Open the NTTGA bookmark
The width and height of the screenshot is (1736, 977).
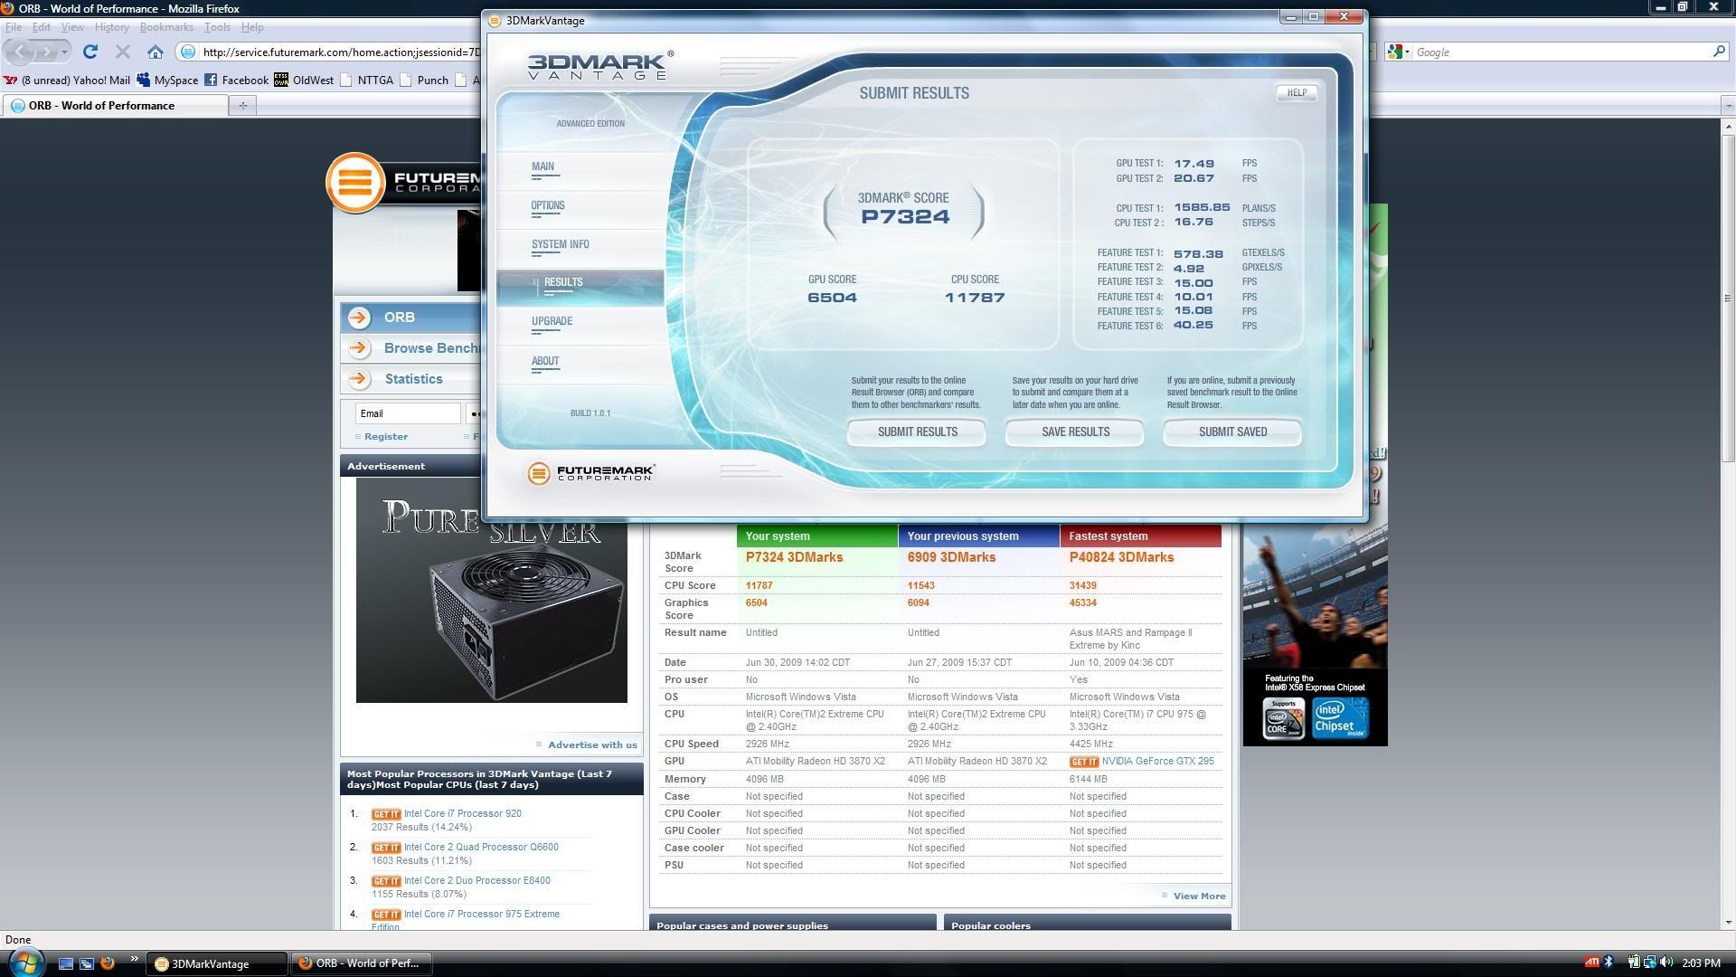point(366,80)
